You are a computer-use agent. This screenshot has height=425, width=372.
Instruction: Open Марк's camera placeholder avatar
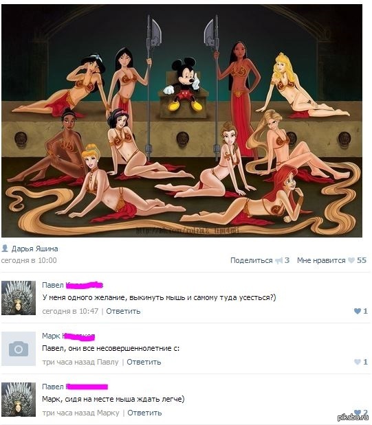tap(19, 349)
